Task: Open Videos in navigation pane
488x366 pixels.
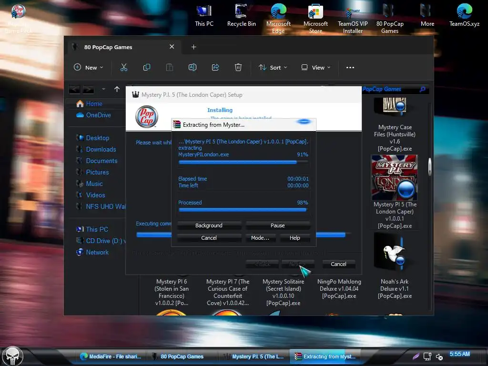Action: [x=91, y=195]
